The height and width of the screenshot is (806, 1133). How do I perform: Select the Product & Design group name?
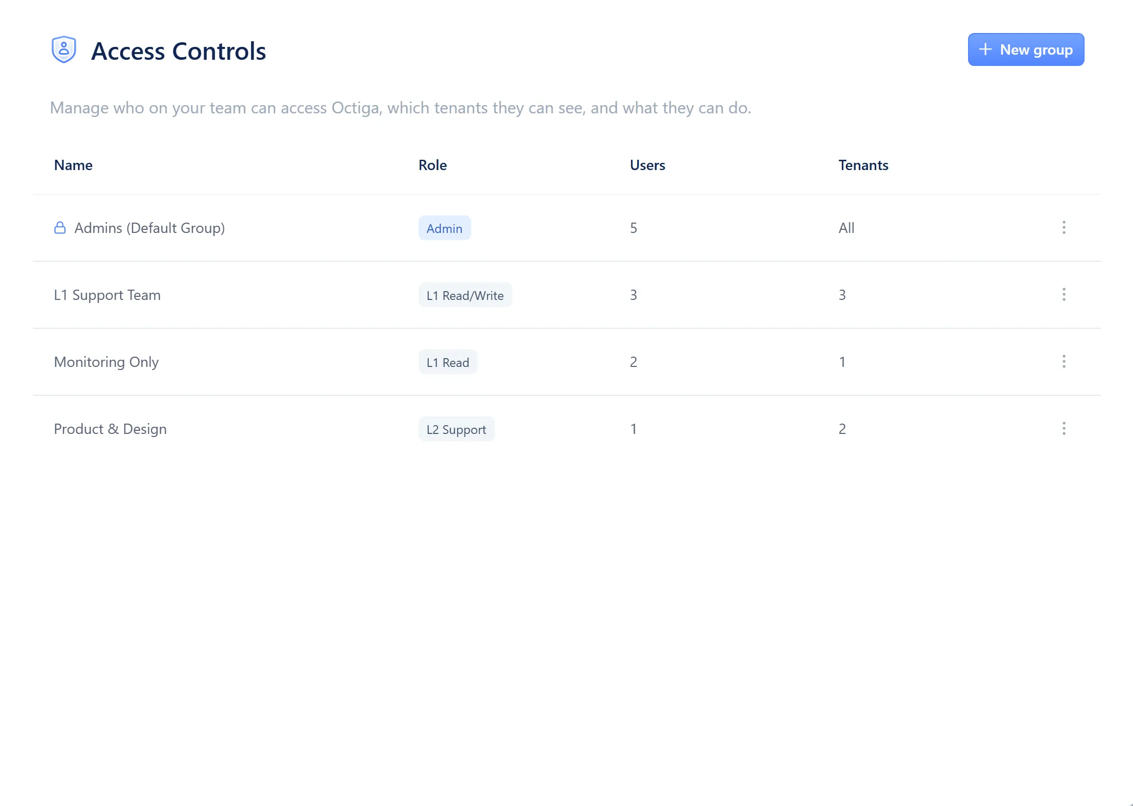(110, 429)
